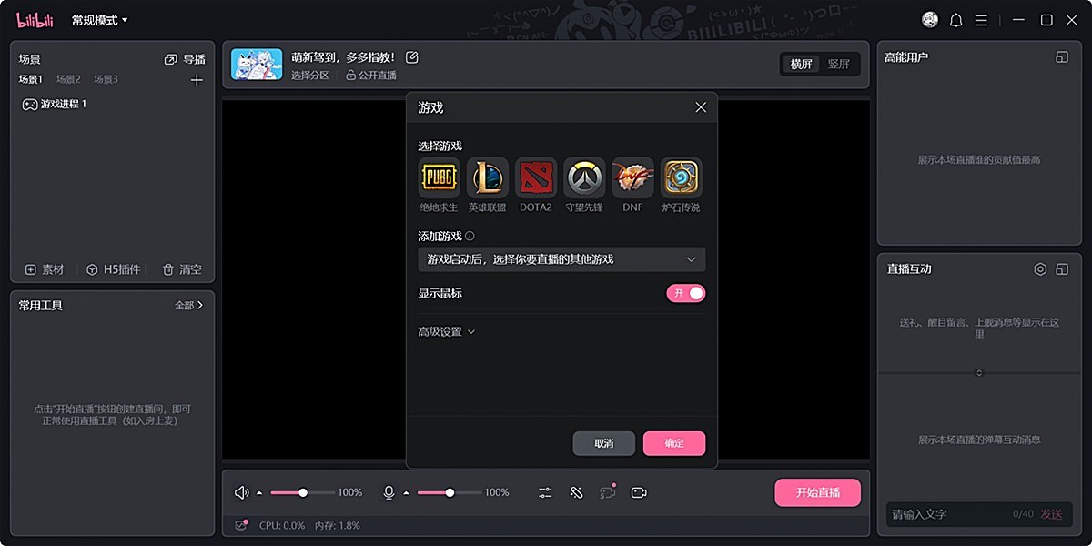This screenshot has height=546, width=1092.
Task: Start streaming with 开始直播
Action: [x=817, y=492]
